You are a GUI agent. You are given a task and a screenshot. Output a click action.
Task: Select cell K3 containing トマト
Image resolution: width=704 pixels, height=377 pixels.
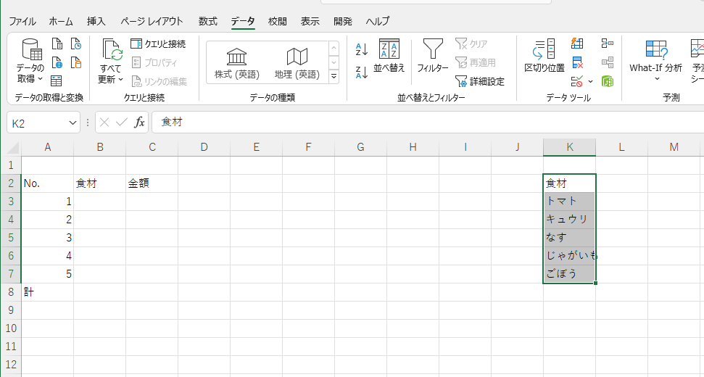coord(569,202)
